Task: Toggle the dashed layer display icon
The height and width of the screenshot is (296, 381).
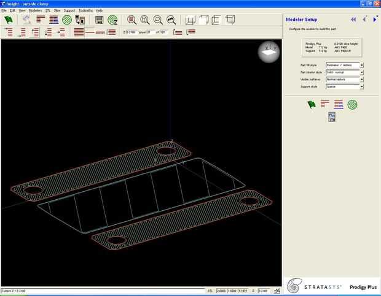Action: click(x=100, y=32)
